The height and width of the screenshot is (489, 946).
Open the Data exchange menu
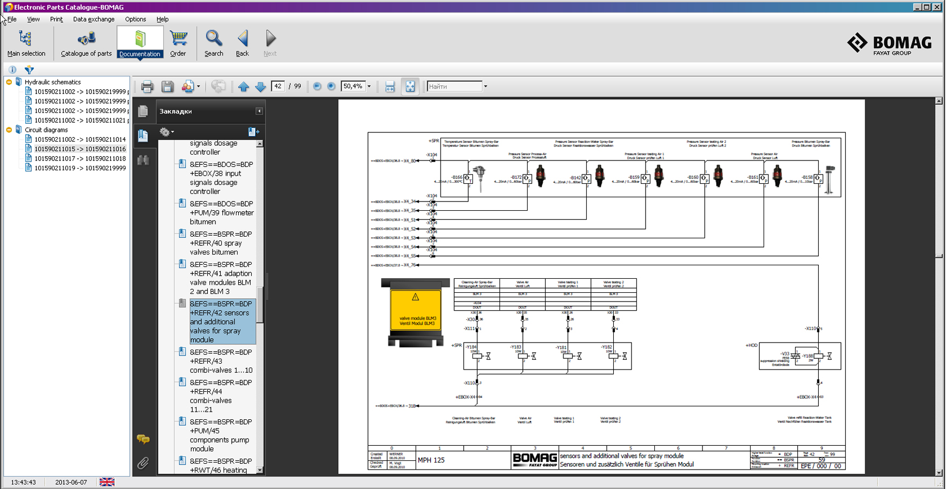pyautogui.click(x=94, y=19)
